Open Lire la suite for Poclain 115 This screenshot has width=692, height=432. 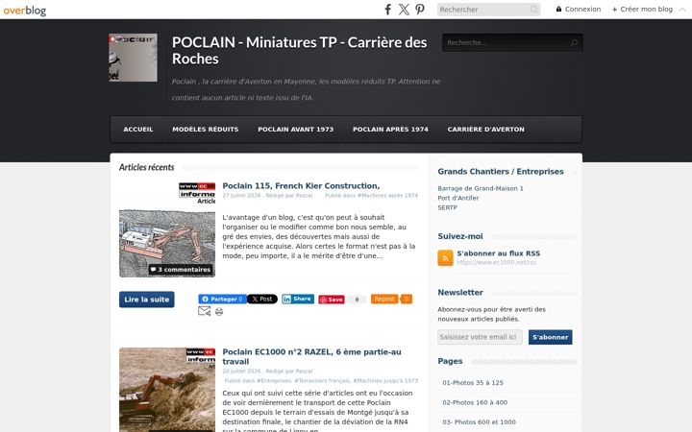coord(146,300)
